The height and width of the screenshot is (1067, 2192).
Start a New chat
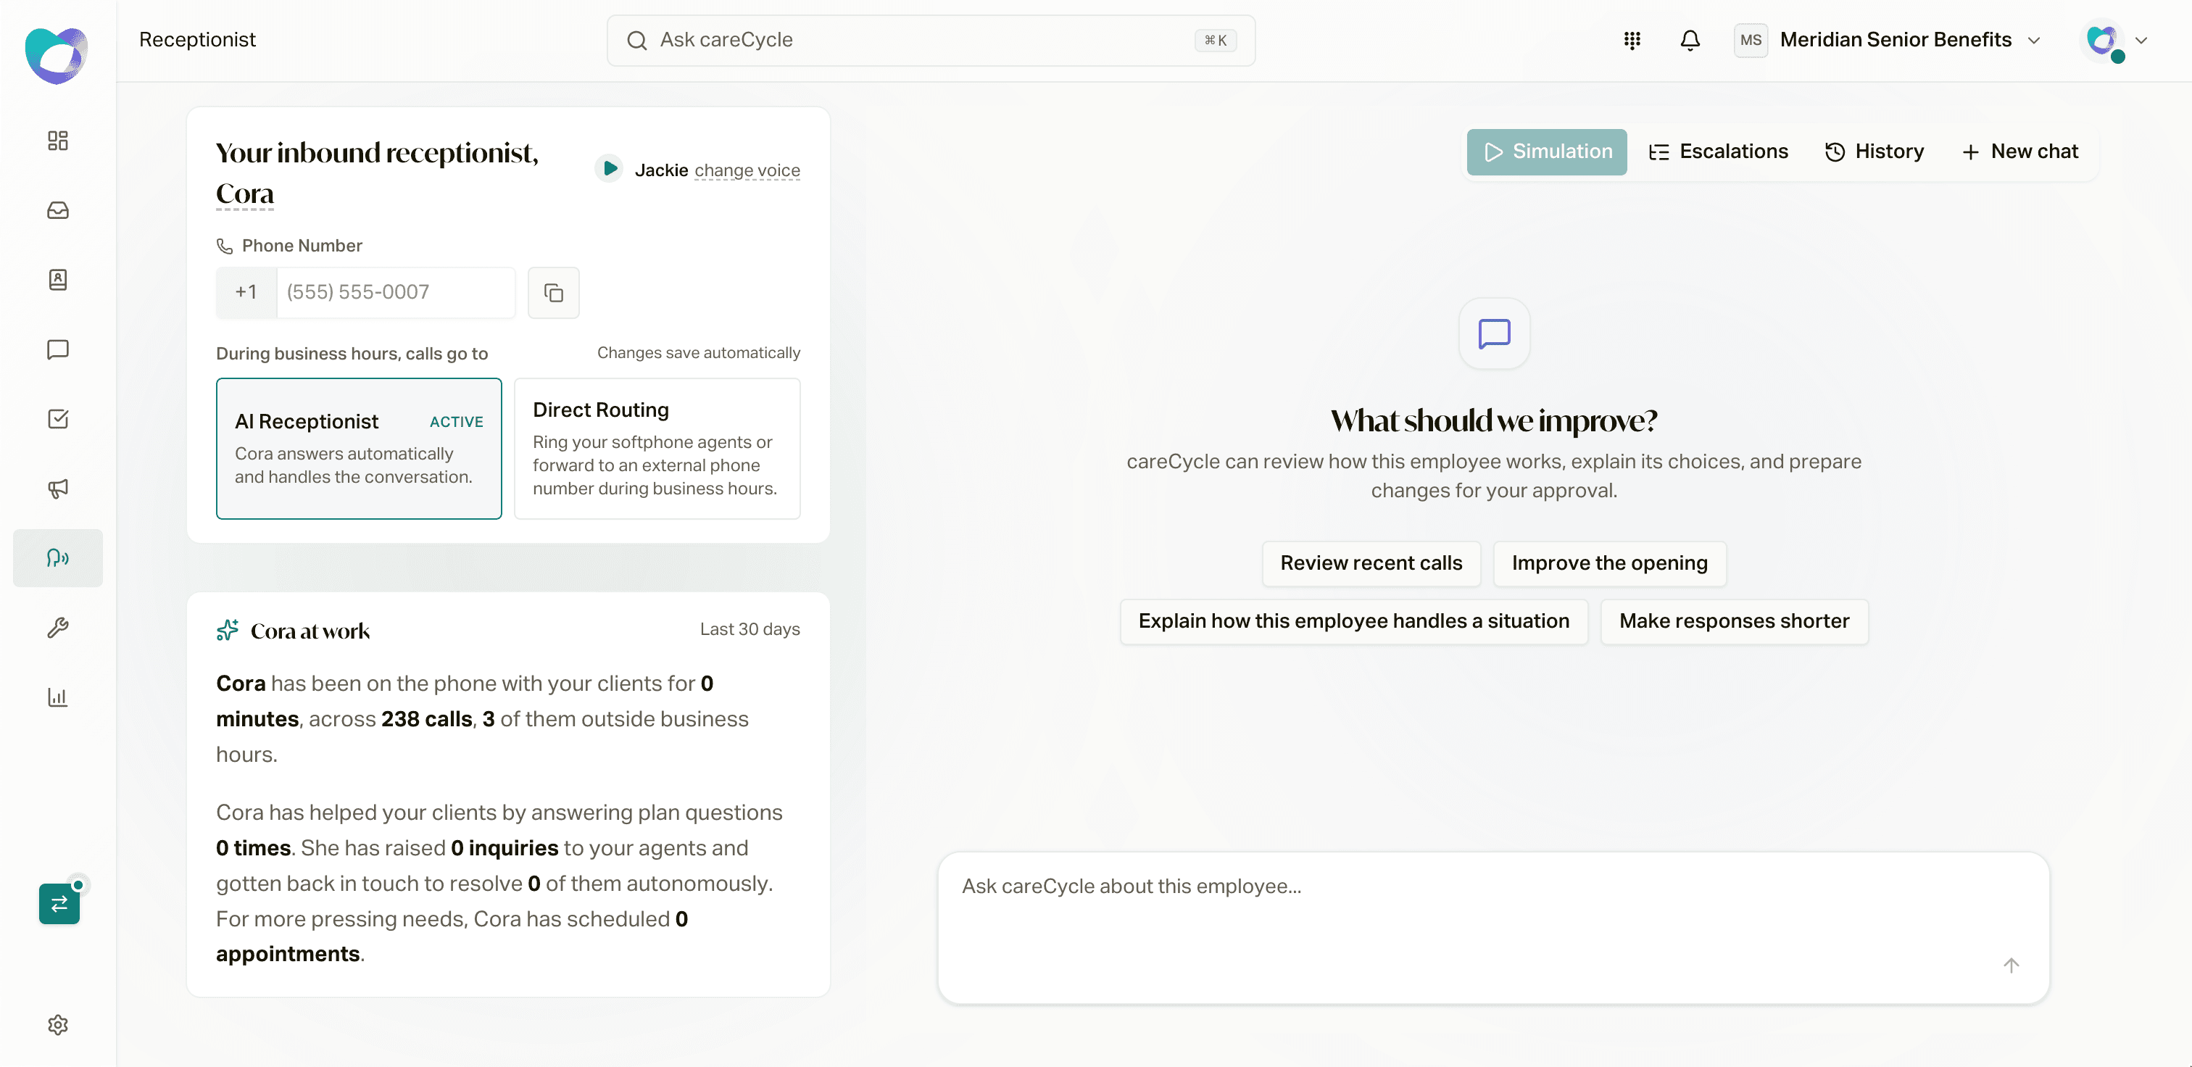[x=2020, y=151]
